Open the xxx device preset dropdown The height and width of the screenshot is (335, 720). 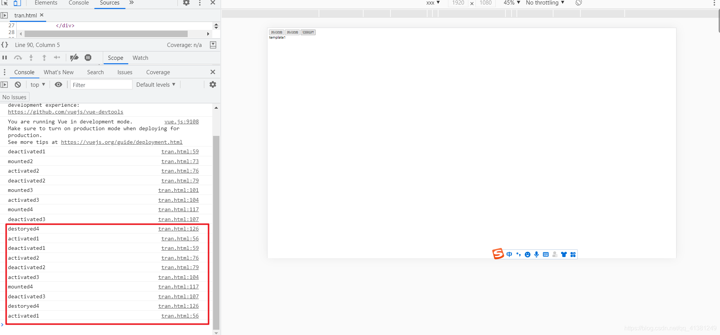[433, 3]
